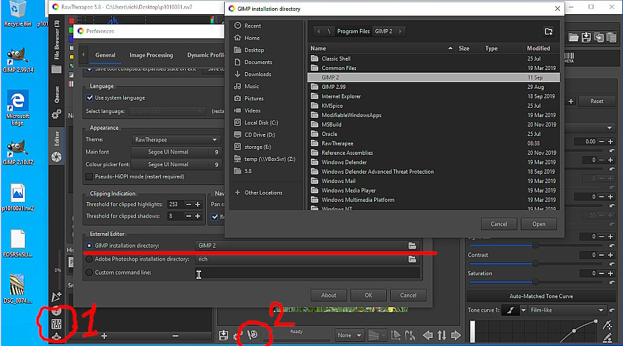Select the Recycle Bin desktop icon
The height and width of the screenshot is (346, 623).
17,14
